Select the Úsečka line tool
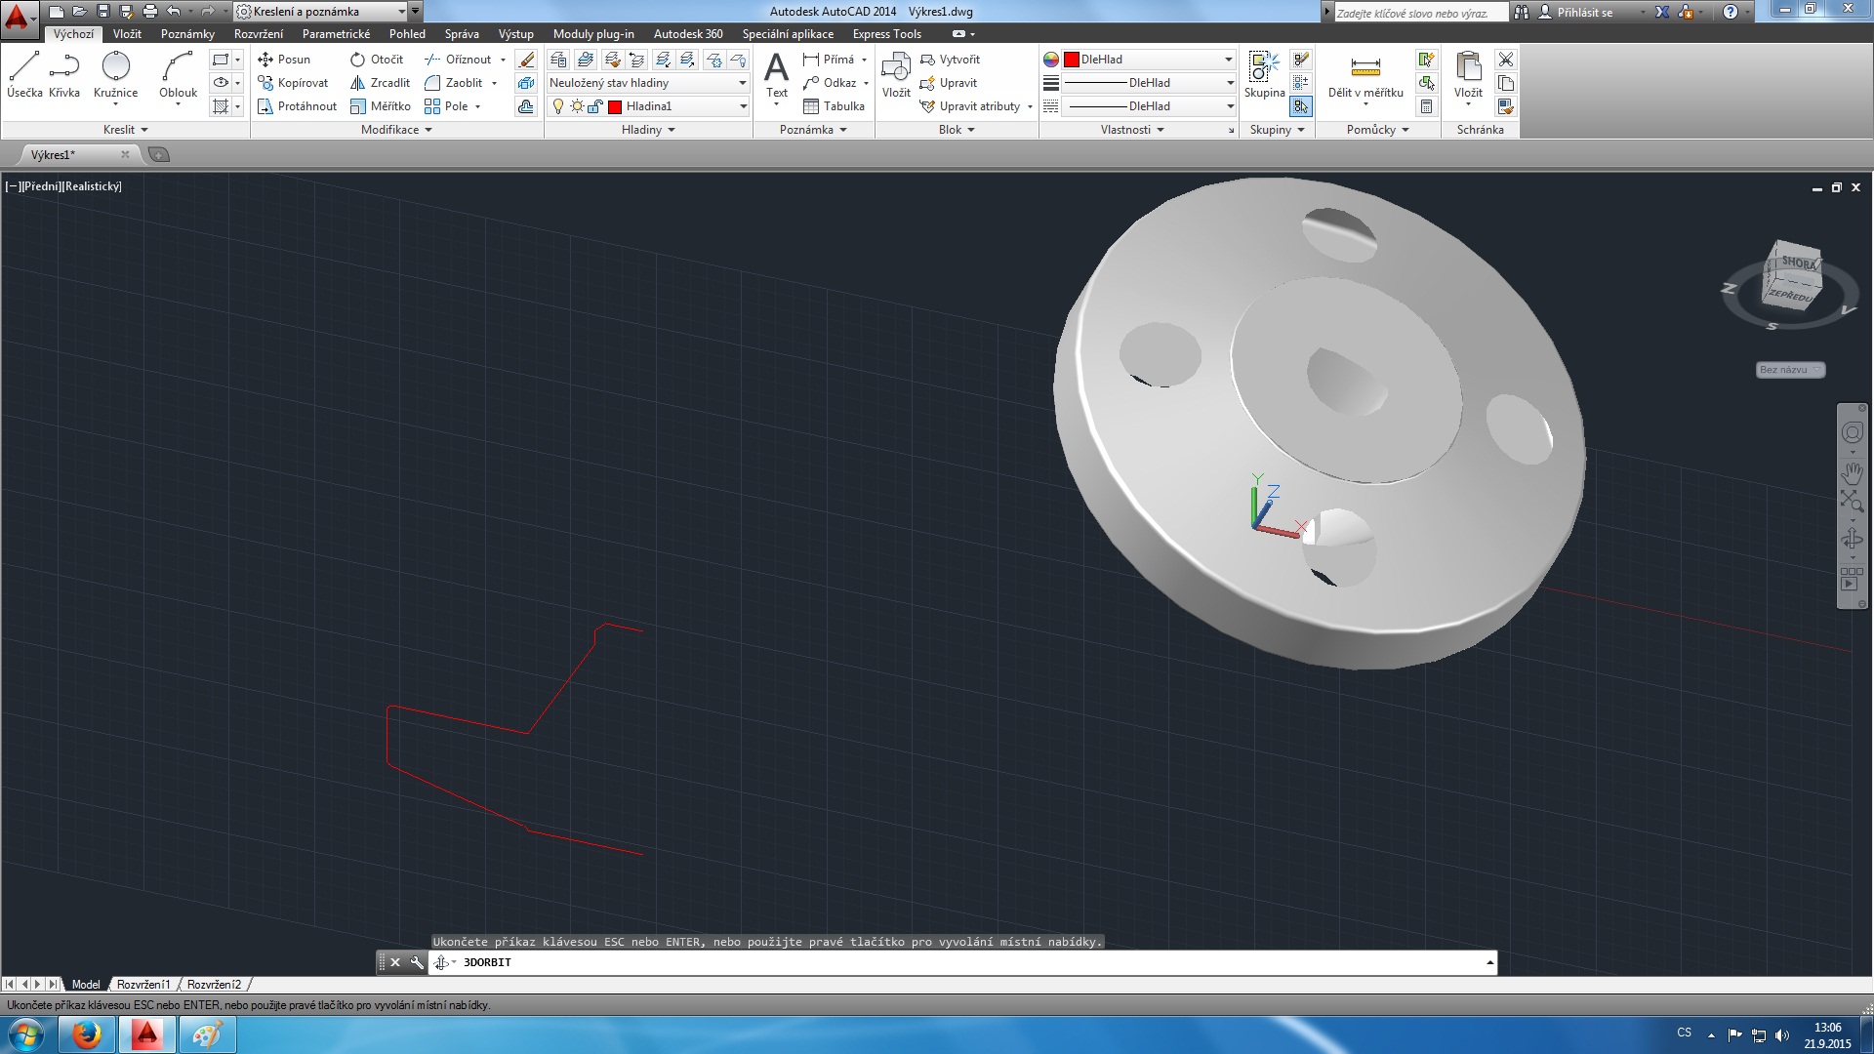 pos(24,74)
